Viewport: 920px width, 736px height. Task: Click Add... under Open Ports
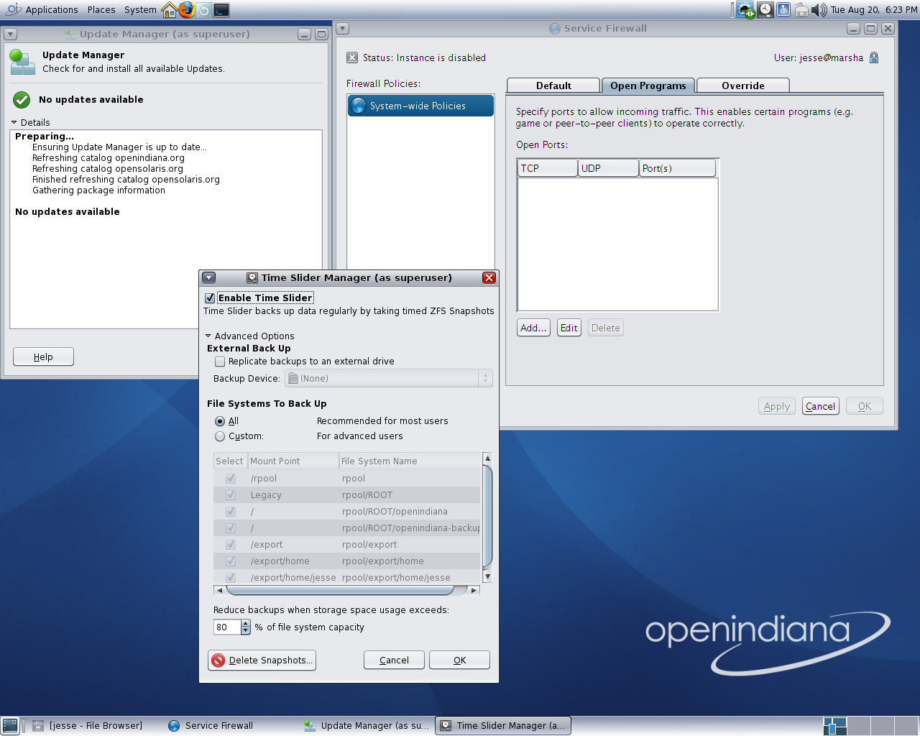533,328
